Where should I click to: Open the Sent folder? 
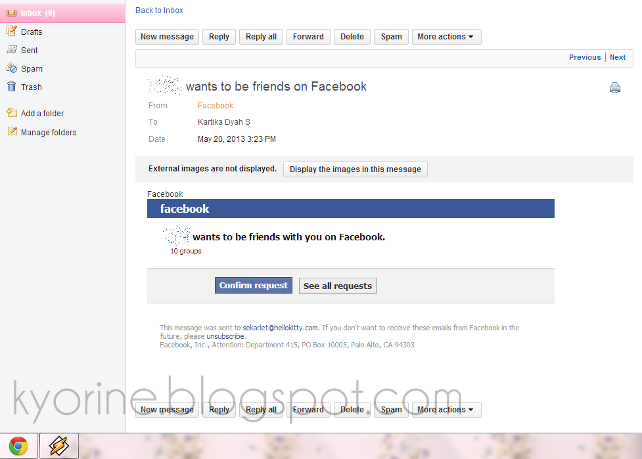click(29, 51)
